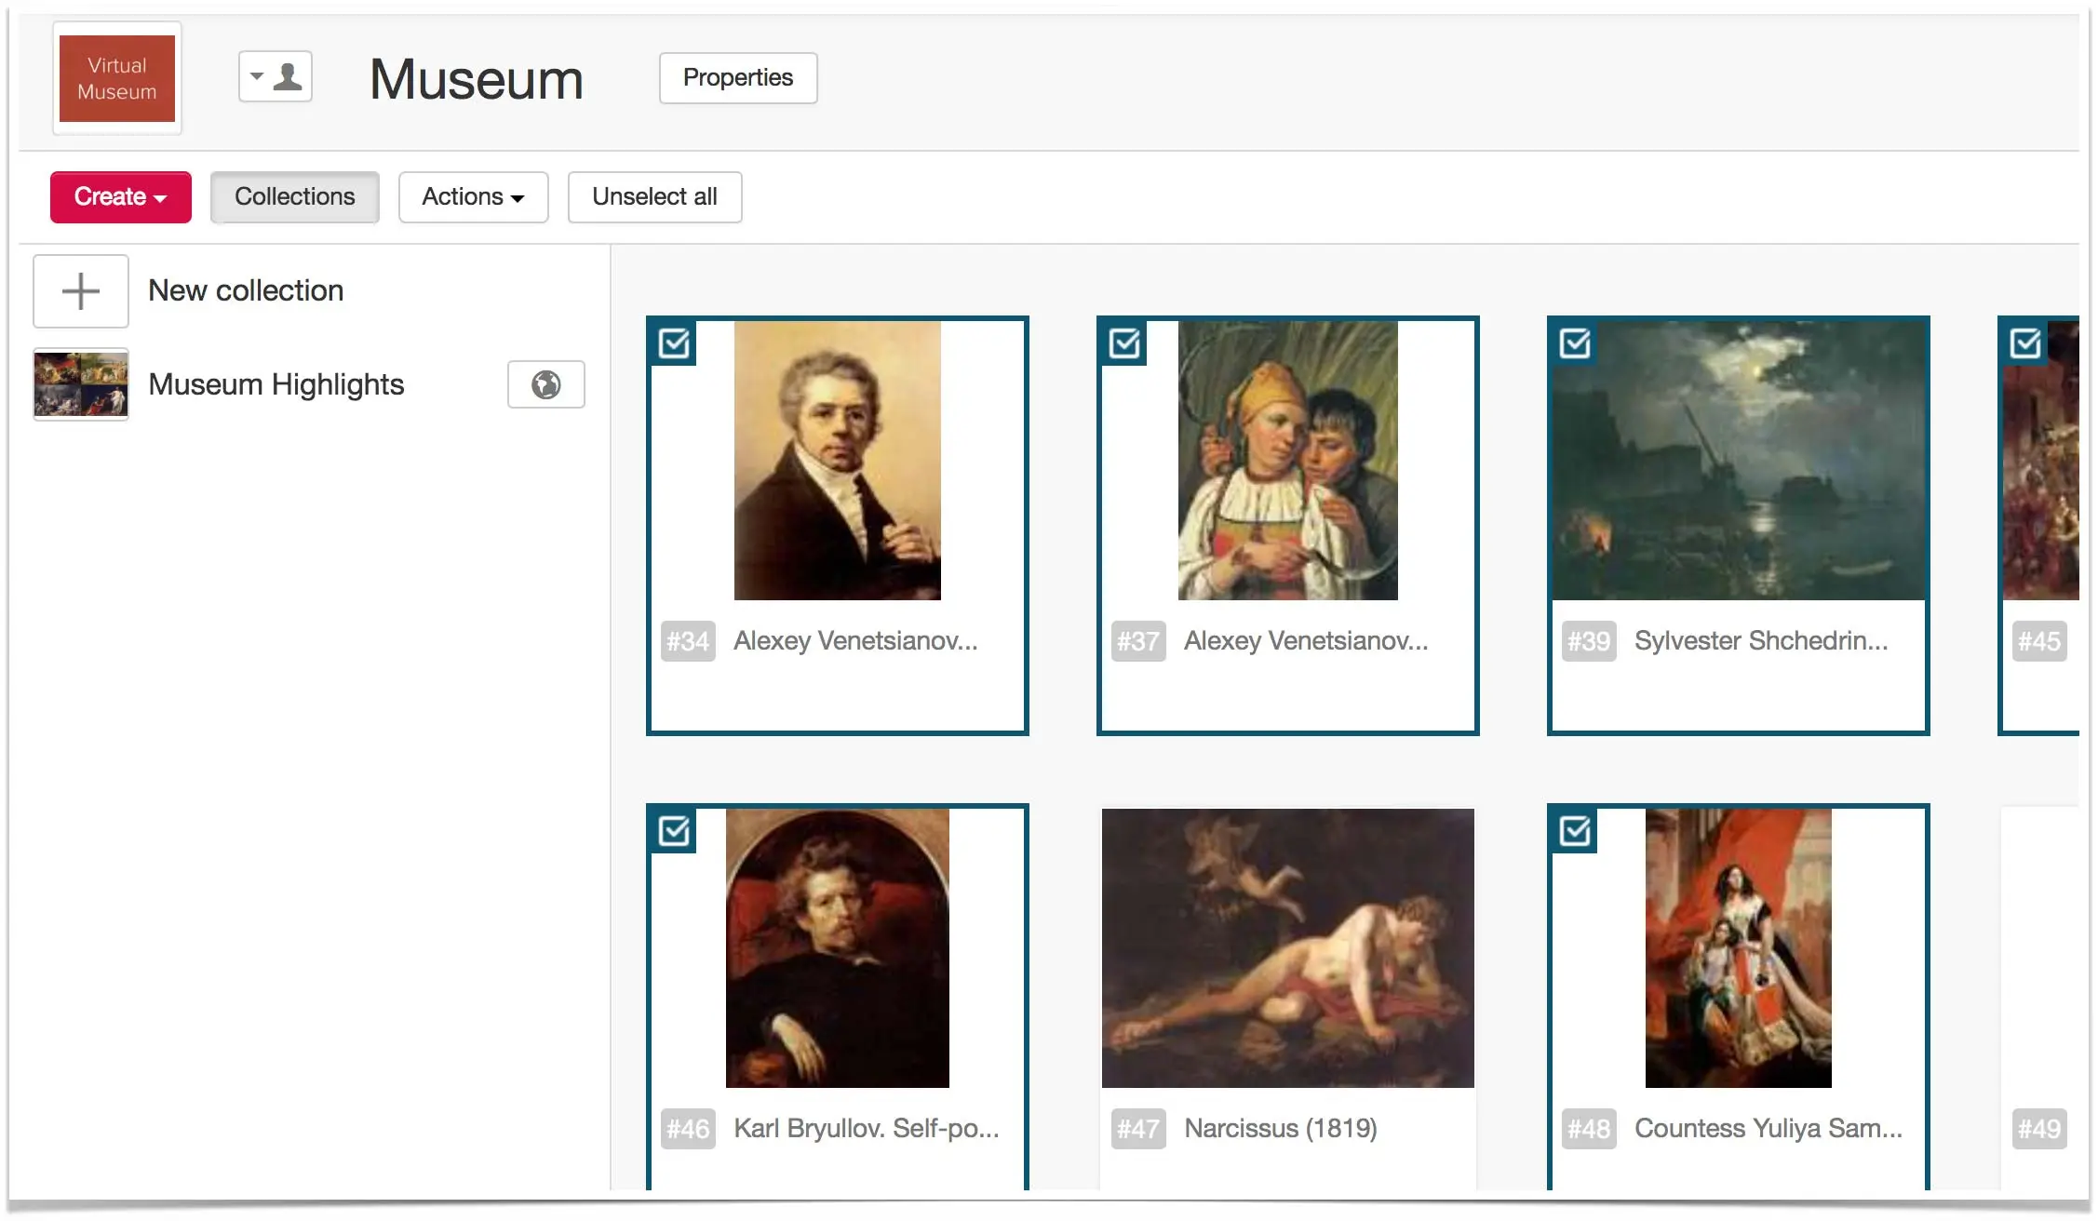Click the globe icon beside Museum Highlights

pos(546,384)
